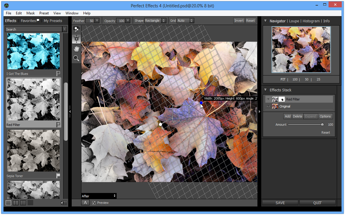Image resolution: width=345 pixels, height=215 pixels.
Task: Adjust the Amount slider handle
Action: click(322, 125)
